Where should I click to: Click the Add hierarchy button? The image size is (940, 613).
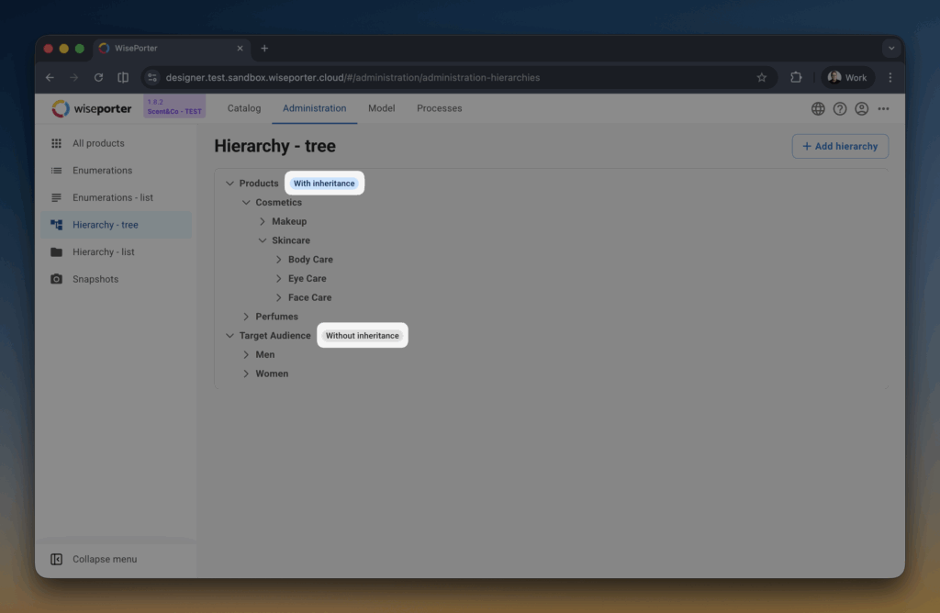pos(840,146)
